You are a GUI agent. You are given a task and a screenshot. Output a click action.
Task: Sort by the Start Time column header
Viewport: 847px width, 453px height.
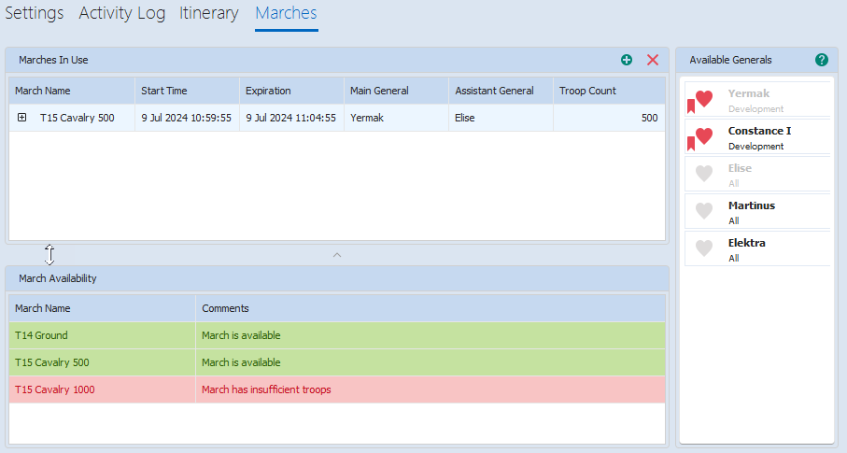click(164, 91)
